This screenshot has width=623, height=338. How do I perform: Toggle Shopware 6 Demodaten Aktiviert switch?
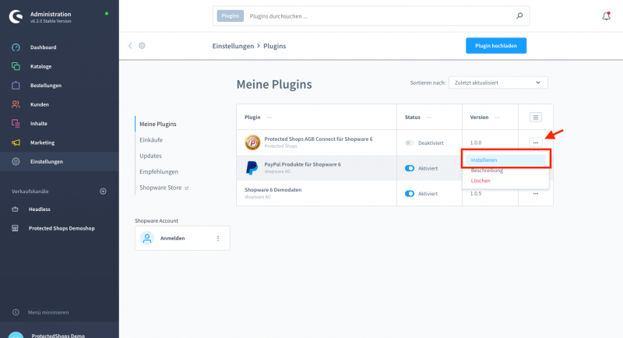tap(410, 194)
